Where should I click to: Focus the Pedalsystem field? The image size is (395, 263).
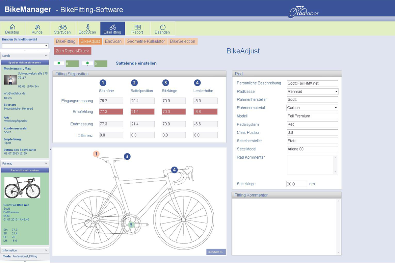point(312,124)
